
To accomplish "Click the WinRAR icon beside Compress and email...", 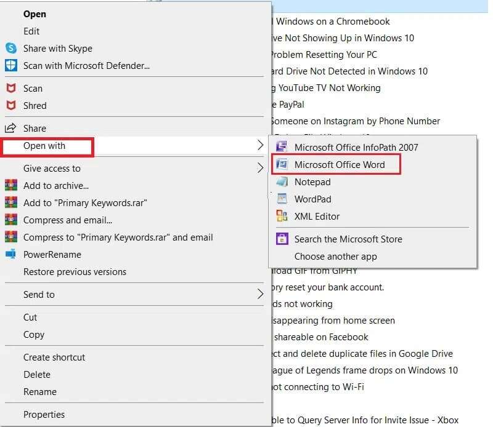I will click(11, 220).
